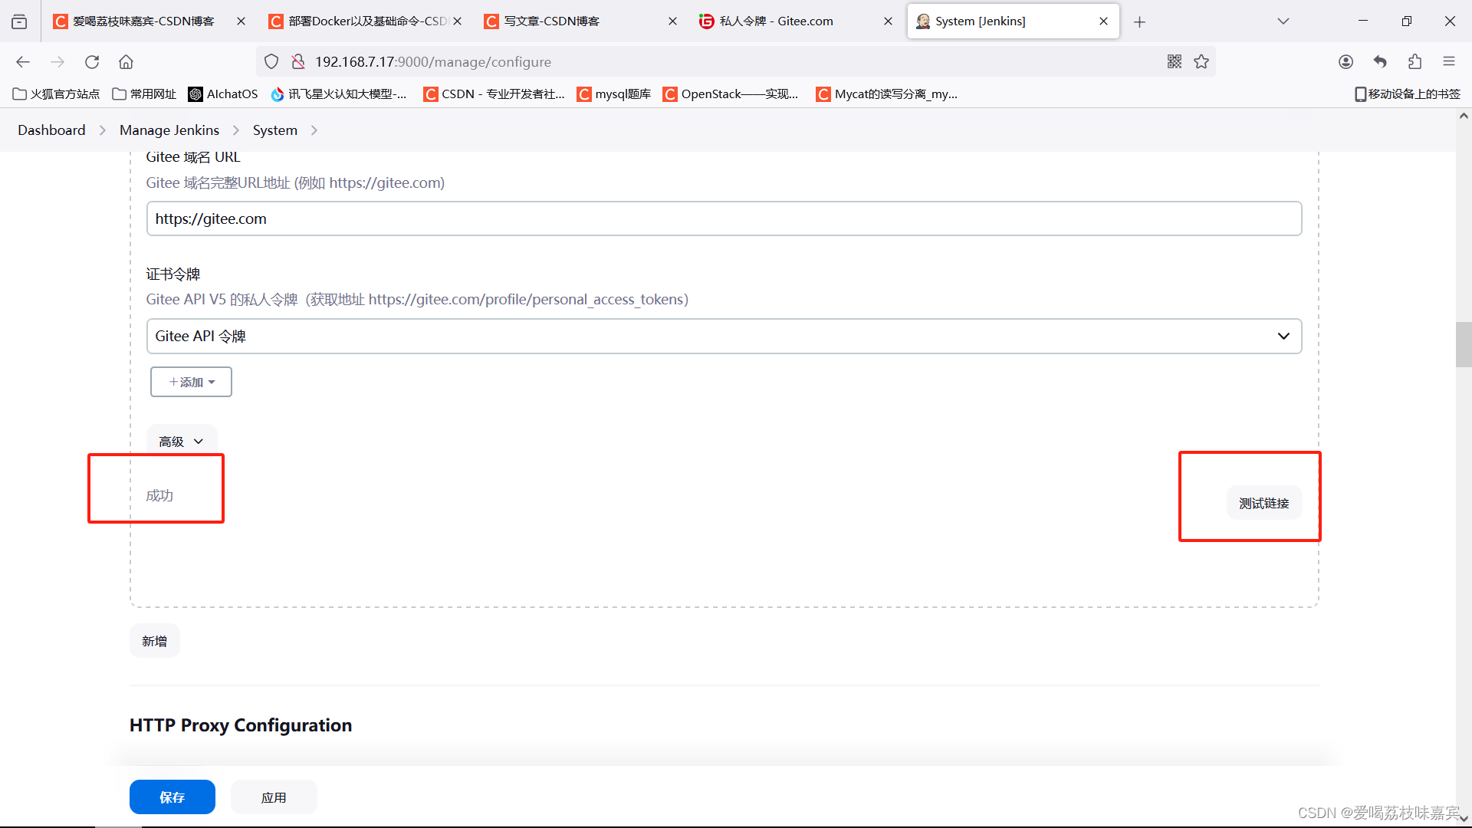Bookmark this page with the star icon

pos(1201,62)
